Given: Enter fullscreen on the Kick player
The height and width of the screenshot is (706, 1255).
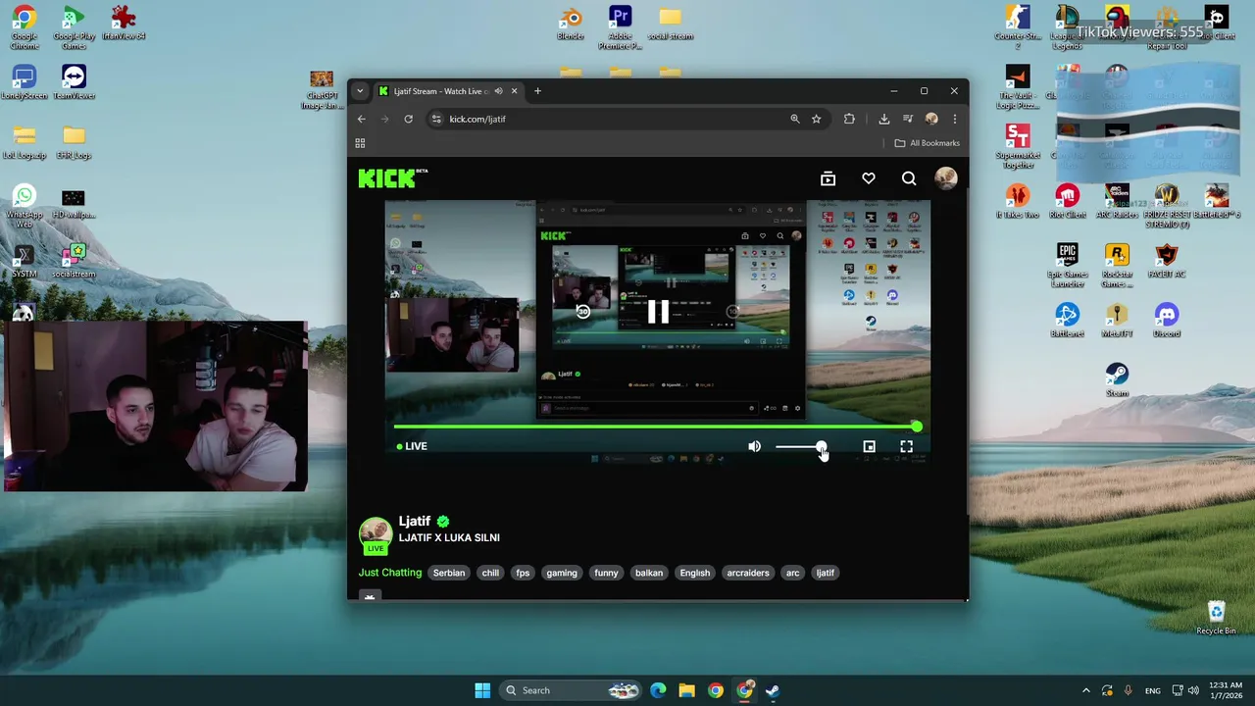Looking at the screenshot, I should [906, 446].
